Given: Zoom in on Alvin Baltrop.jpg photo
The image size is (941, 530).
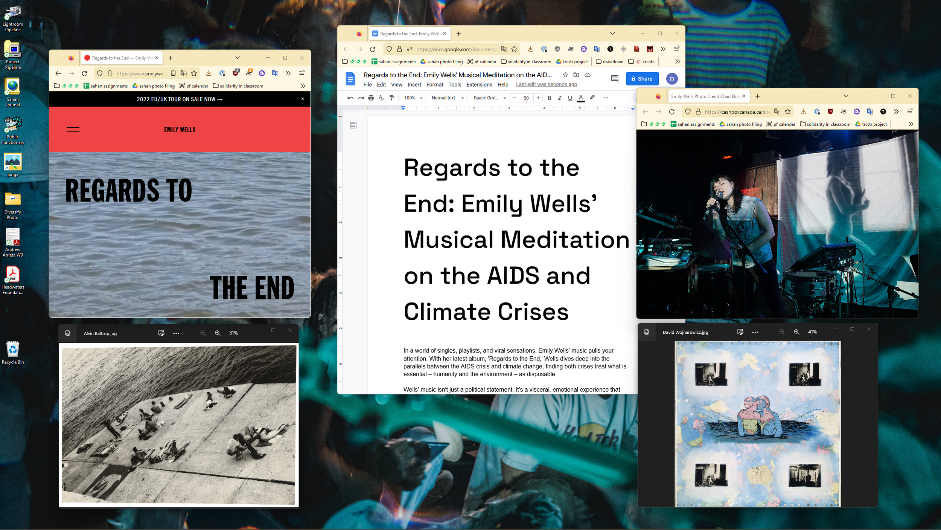Looking at the screenshot, I should click(218, 333).
